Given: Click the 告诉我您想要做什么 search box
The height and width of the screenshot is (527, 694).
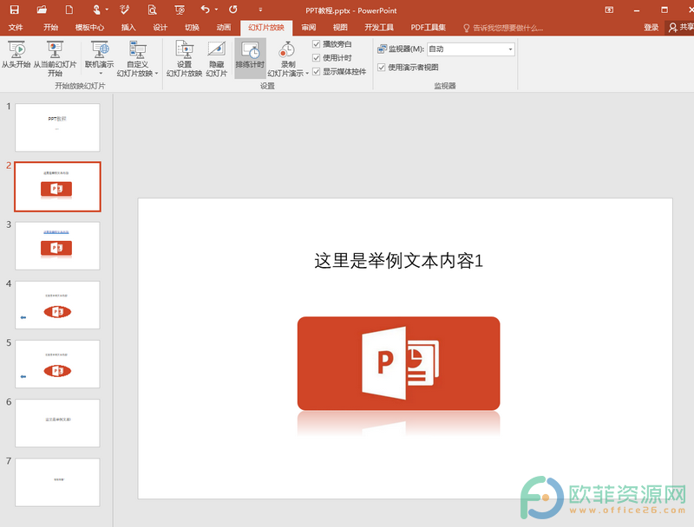Looking at the screenshot, I should (x=503, y=28).
